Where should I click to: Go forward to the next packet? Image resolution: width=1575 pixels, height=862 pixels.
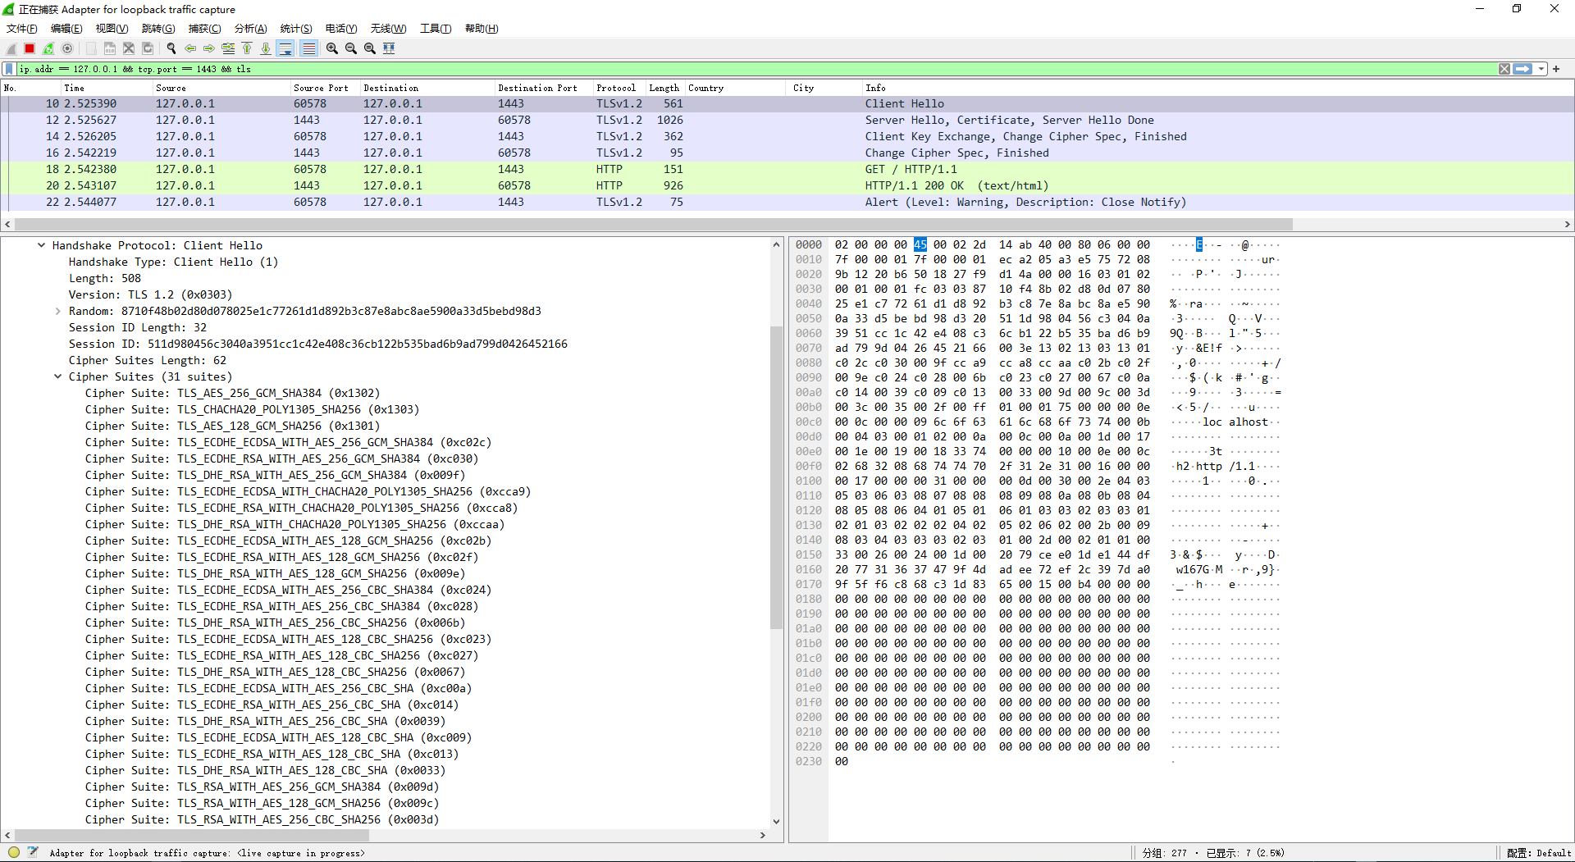coord(209,48)
